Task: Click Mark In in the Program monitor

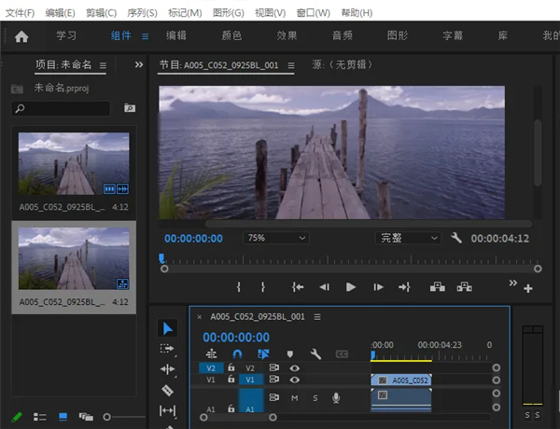Action: (240, 287)
